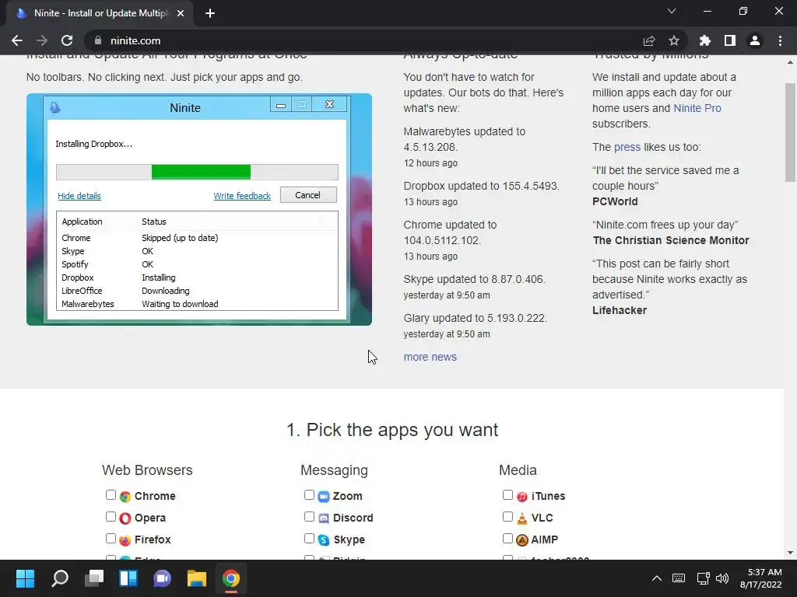Check the VLC checkbox

pos(507,517)
